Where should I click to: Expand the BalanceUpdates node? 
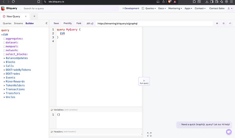pos(4,58)
